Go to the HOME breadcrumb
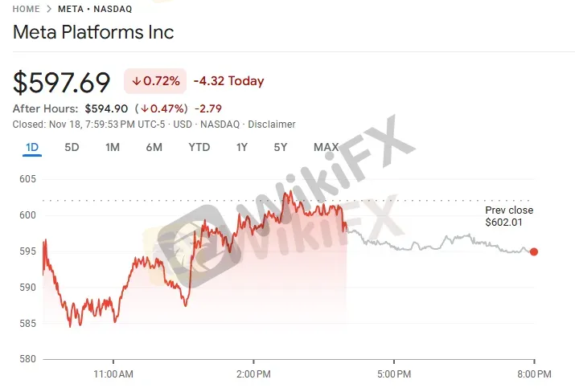The height and width of the screenshot is (392, 575). pos(27,9)
